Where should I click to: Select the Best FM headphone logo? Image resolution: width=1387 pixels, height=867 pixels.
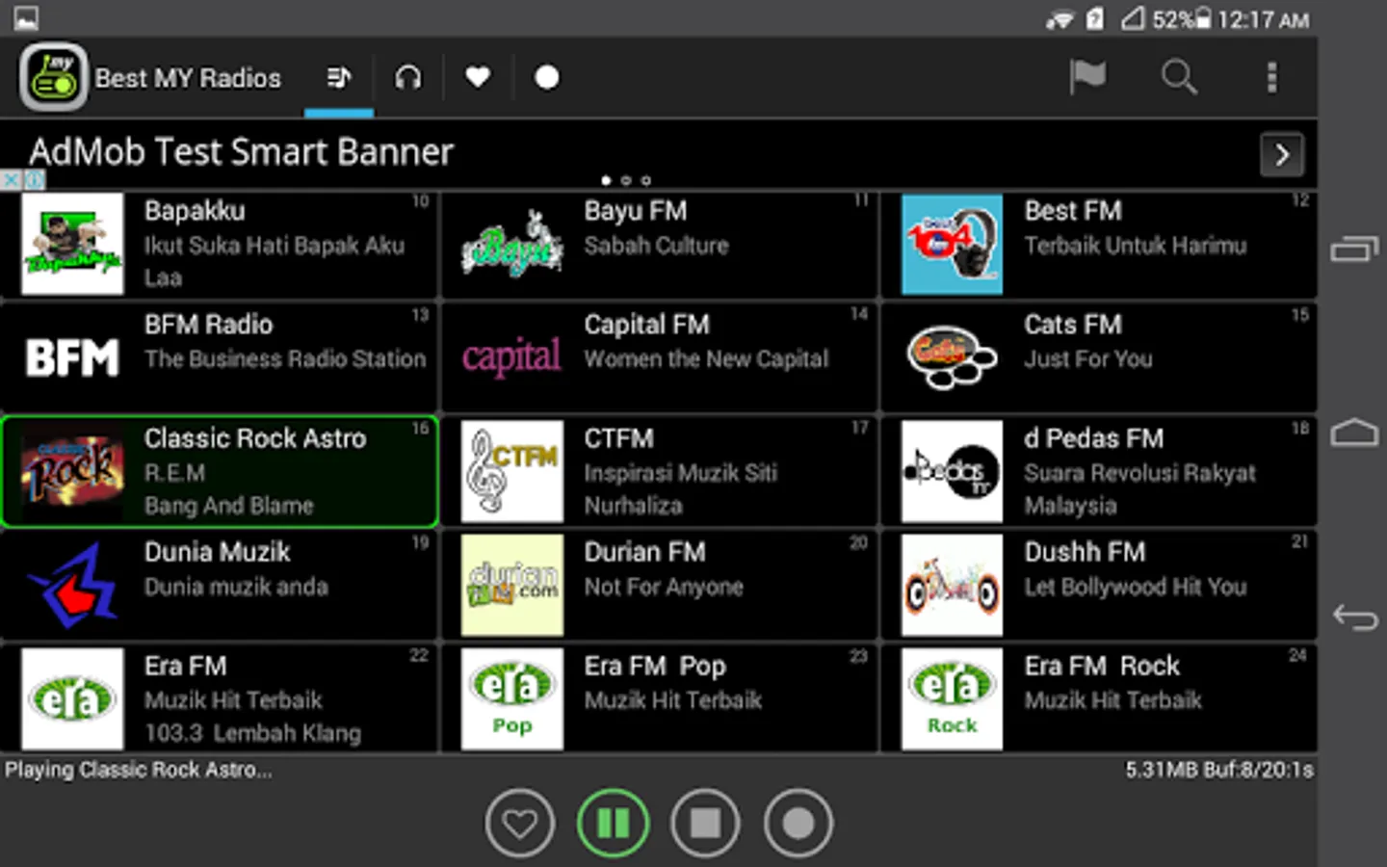[x=952, y=244]
